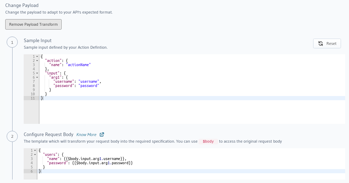Click the step 1 circle marker

(x=12, y=43)
